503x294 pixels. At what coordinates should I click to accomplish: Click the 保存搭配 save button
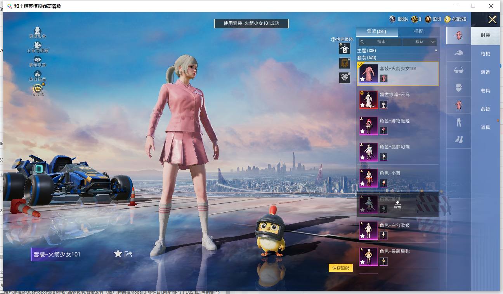coord(341,268)
